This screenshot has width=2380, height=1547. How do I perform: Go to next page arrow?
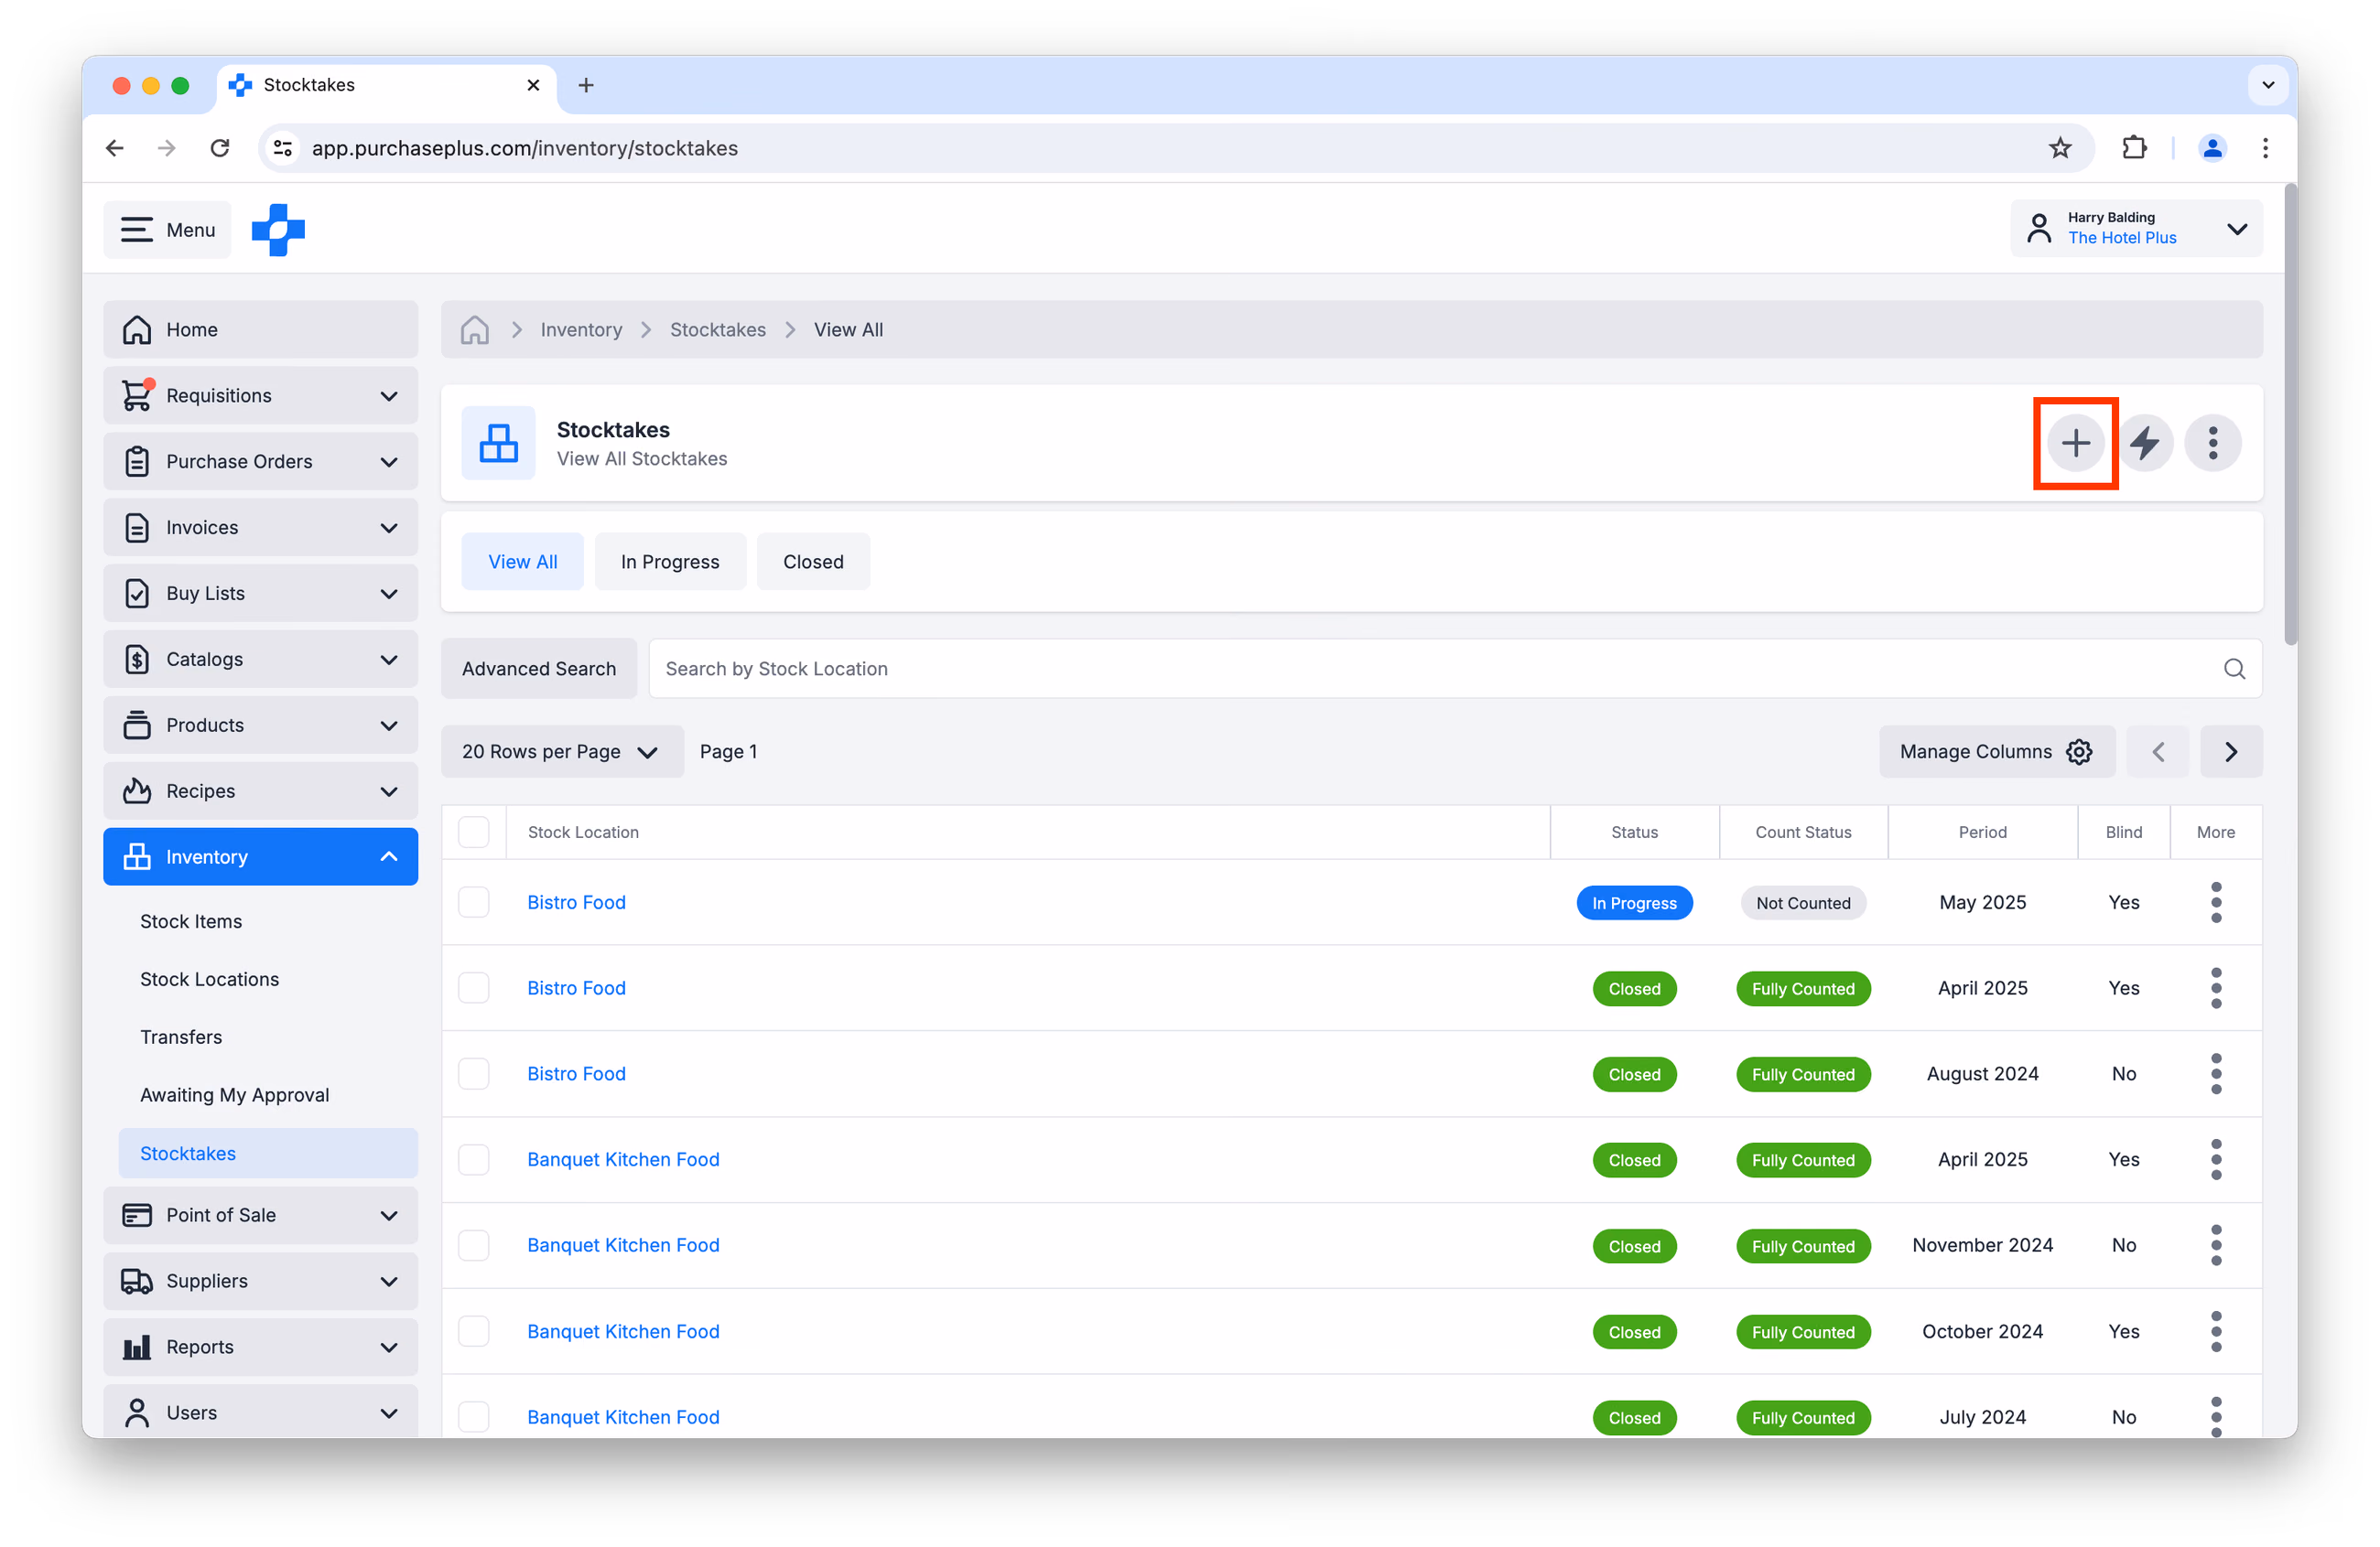click(x=2231, y=751)
